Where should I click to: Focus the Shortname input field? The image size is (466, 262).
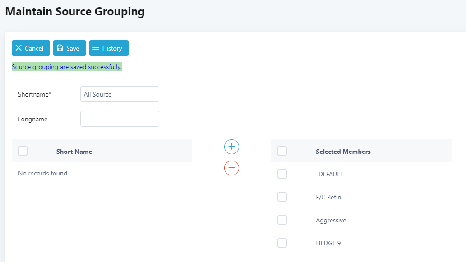(120, 94)
